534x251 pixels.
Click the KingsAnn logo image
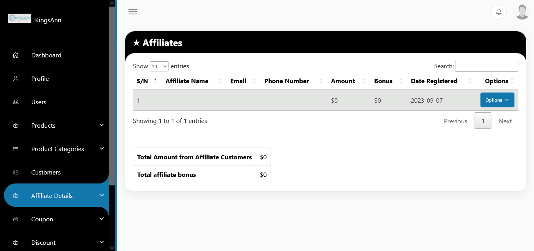click(x=20, y=18)
